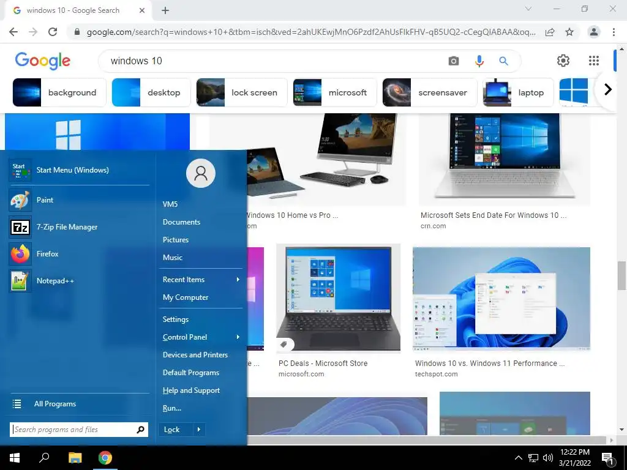Open Windows 10 vs. Windows 11 Performance image
This screenshot has height=470, width=627.
(501, 299)
